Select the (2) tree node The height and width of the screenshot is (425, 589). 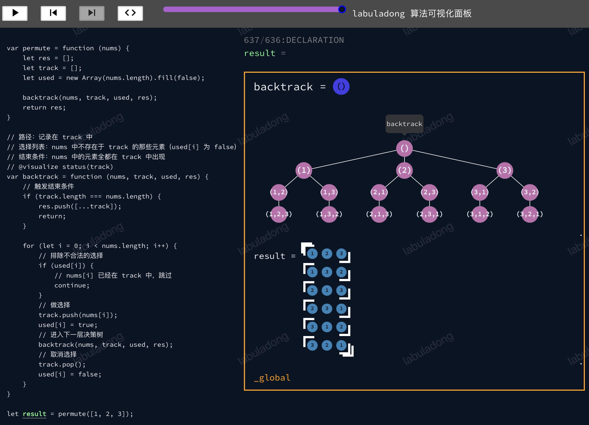404,170
